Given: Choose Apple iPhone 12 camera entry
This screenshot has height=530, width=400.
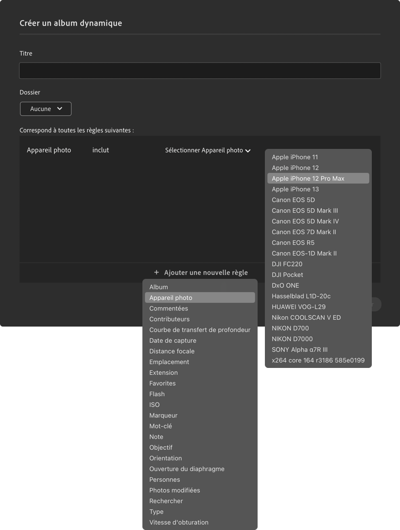Looking at the screenshot, I should (318, 167).
